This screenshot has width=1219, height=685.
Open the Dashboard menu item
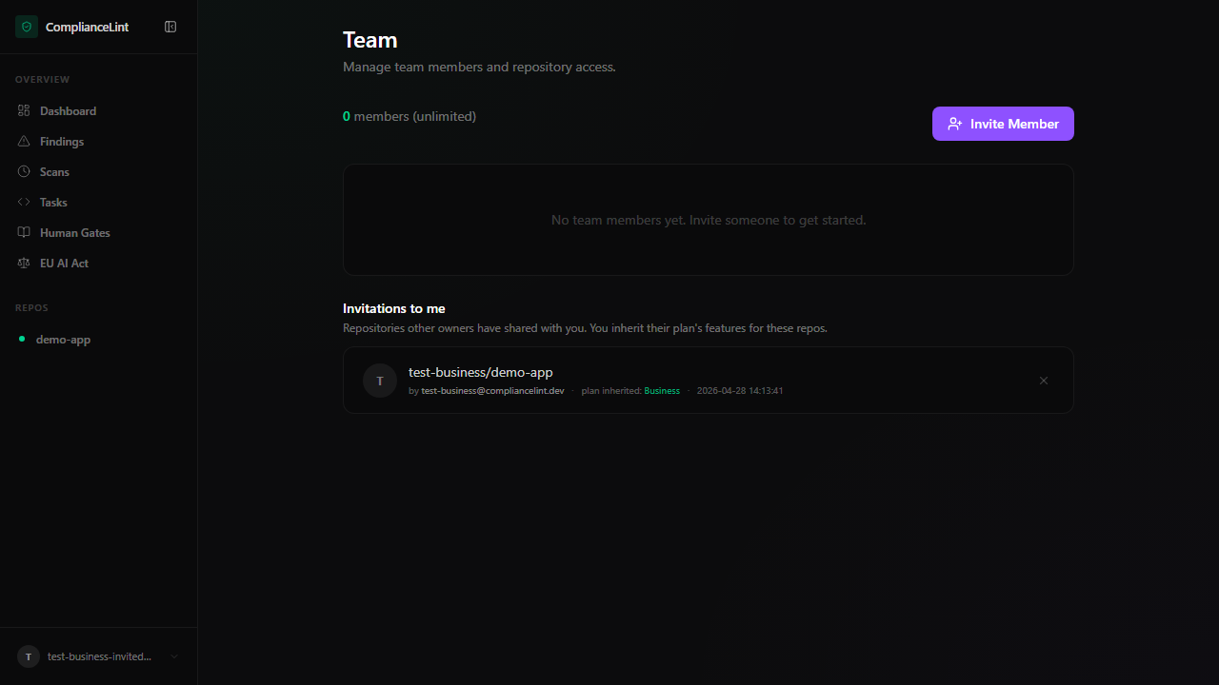(x=68, y=111)
